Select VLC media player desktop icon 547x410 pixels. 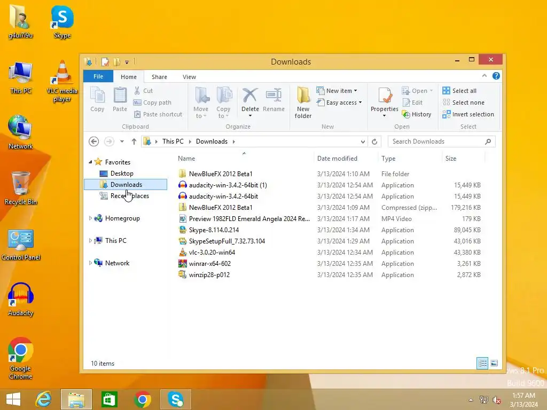tap(62, 81)
